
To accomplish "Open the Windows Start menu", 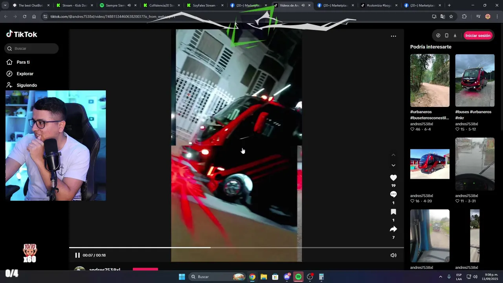I will pos(182,277).
